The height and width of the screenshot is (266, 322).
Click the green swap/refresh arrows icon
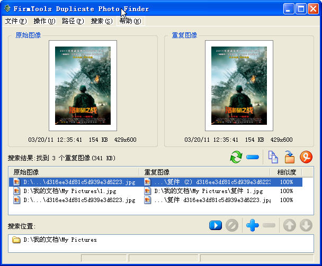[236, 157]
